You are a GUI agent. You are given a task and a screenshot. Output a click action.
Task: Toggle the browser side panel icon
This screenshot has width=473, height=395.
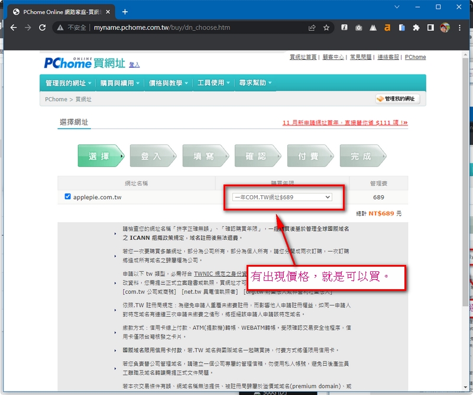point(430,28)
